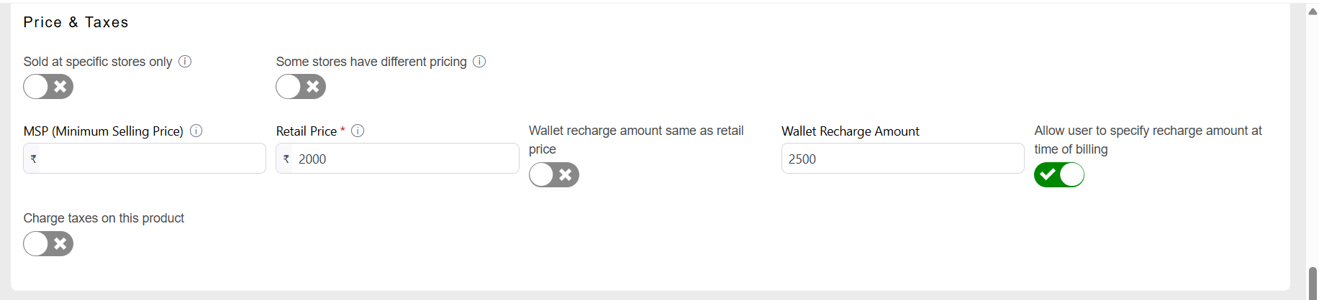
Task: Toggle Wallet recharge amount same as retail price
Action: [x=554, y=174]
